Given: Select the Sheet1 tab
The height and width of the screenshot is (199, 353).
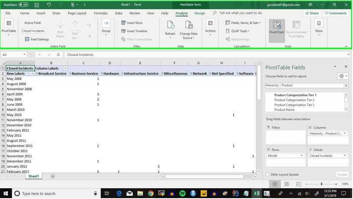Looking at the screenshot, I should pos(33,176).
